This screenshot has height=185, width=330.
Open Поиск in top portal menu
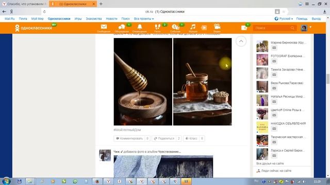point(125,18)
